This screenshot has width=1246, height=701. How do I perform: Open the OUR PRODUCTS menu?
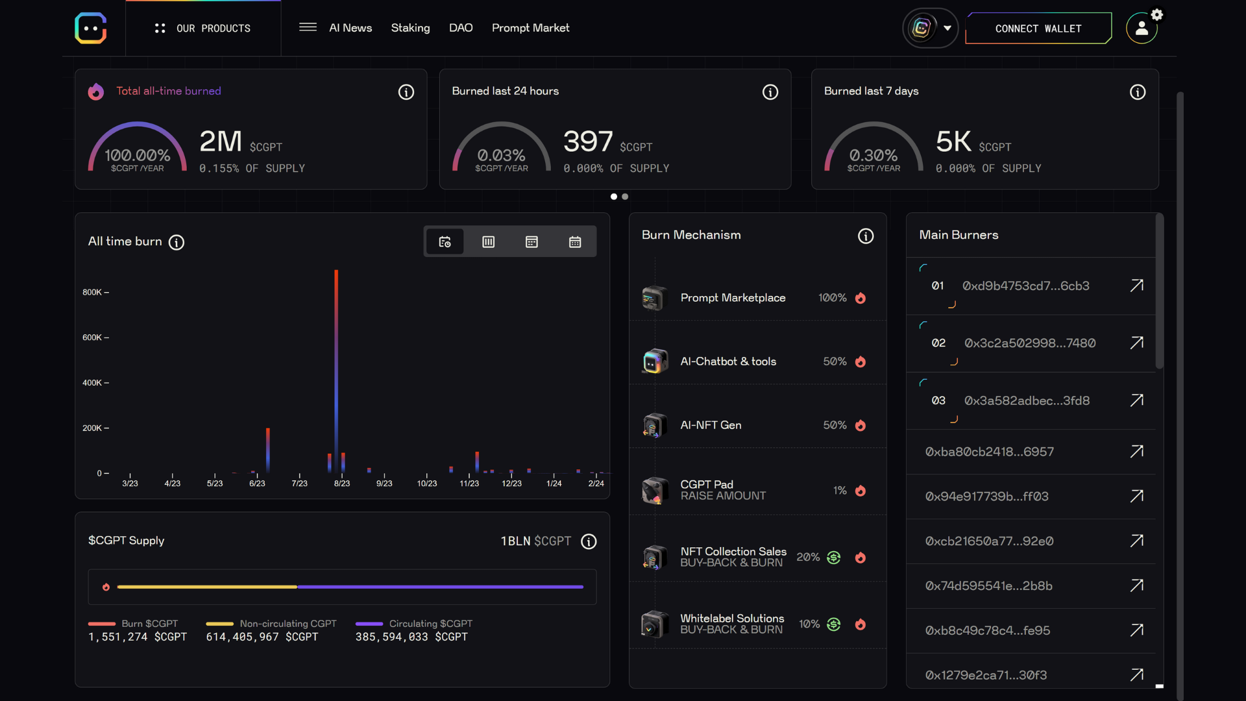coord(202,28)
